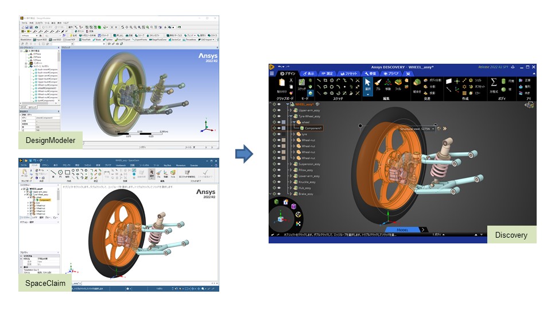
Task: Click the scissors cut icon in Discovery
Action: click(x=291, y=80)
